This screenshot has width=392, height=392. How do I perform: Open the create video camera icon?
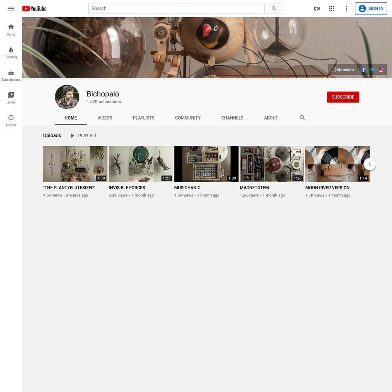click(x=317, y=9)
